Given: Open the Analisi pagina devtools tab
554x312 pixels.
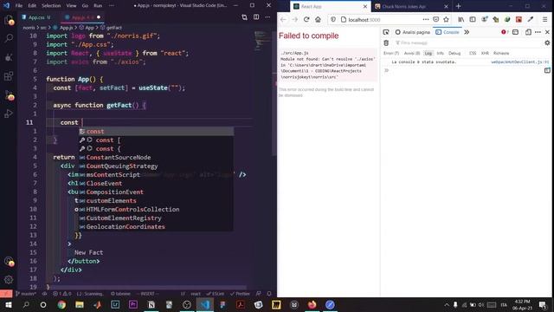Looking at the screenshot, I should [413, 32].
